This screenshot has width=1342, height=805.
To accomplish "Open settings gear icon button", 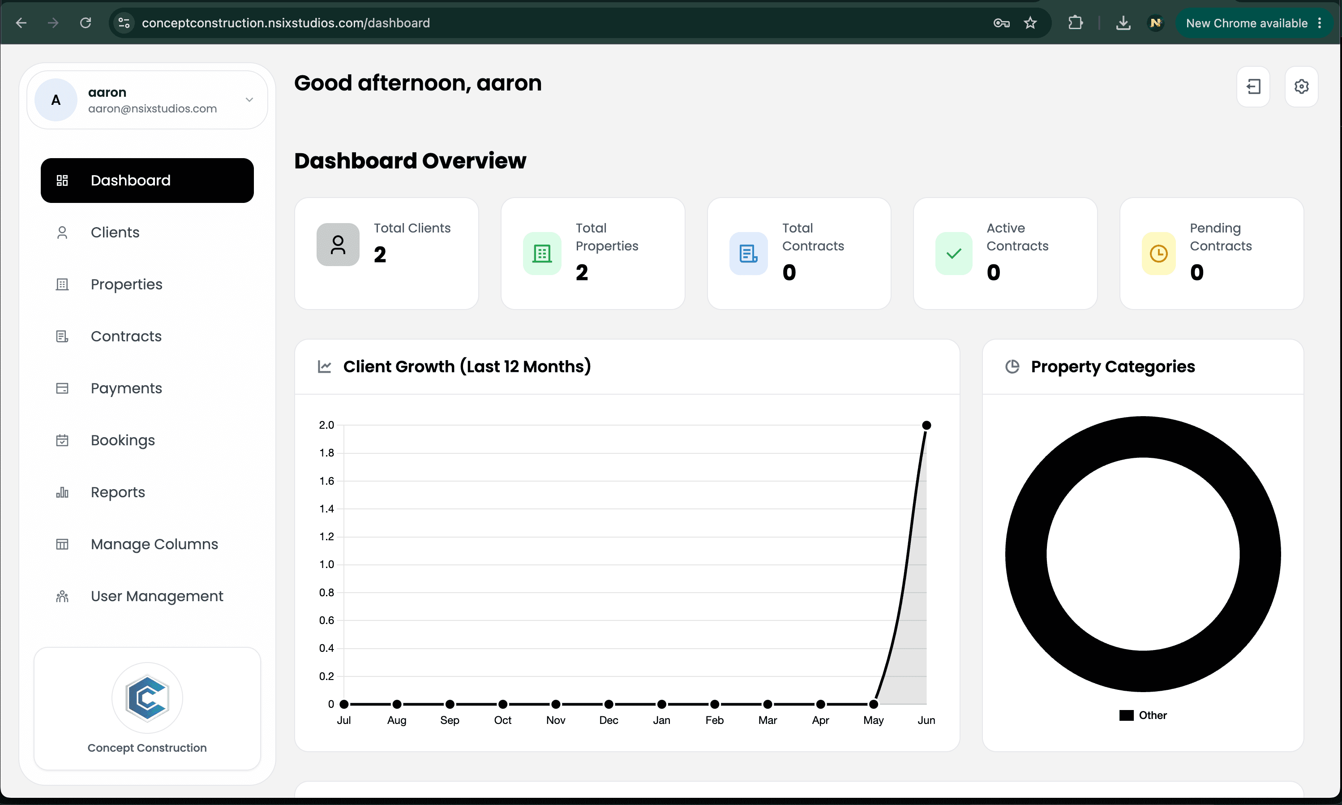I will (1301, 86).
